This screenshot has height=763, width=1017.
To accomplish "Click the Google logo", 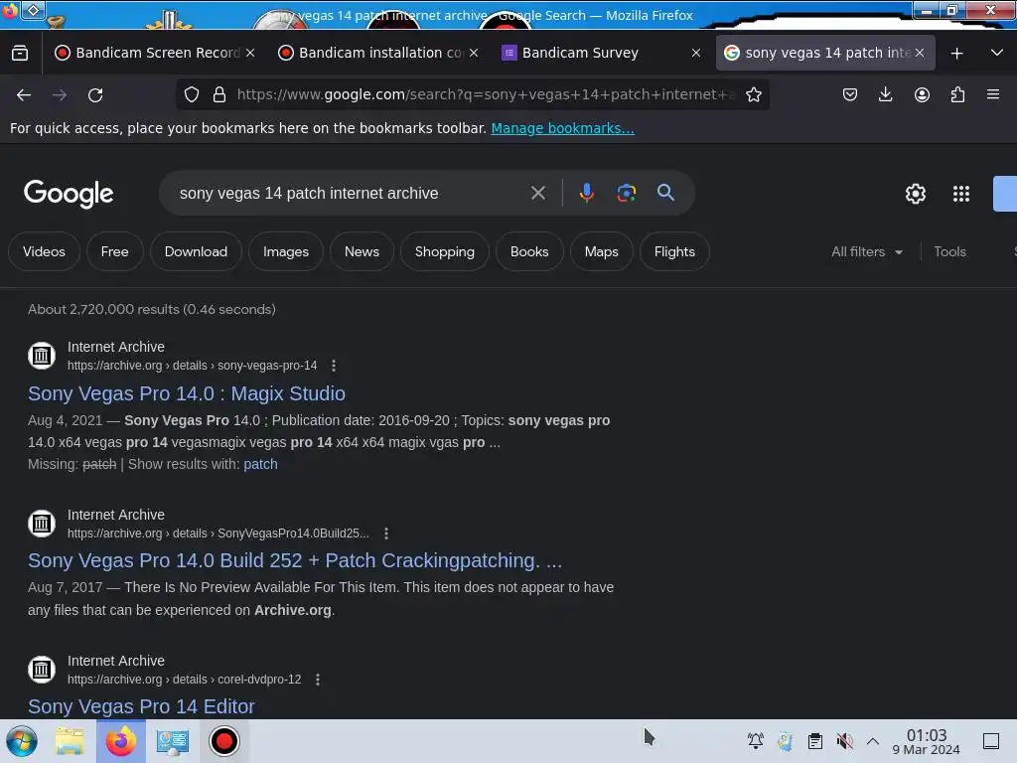I will [69, 194].
